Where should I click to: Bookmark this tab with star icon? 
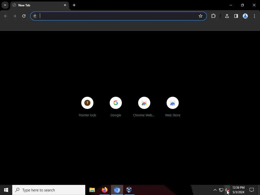pyautogui.click(x=201, y=16)
